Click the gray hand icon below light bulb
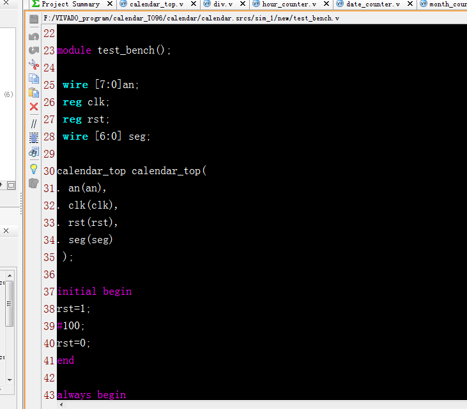The image size is (467, 409). click(x=34, y=183)
